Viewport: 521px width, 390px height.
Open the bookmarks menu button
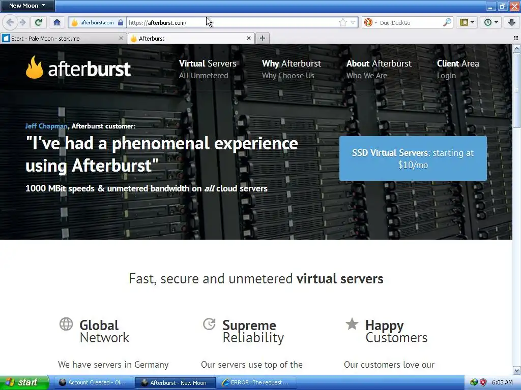[467, 22]
